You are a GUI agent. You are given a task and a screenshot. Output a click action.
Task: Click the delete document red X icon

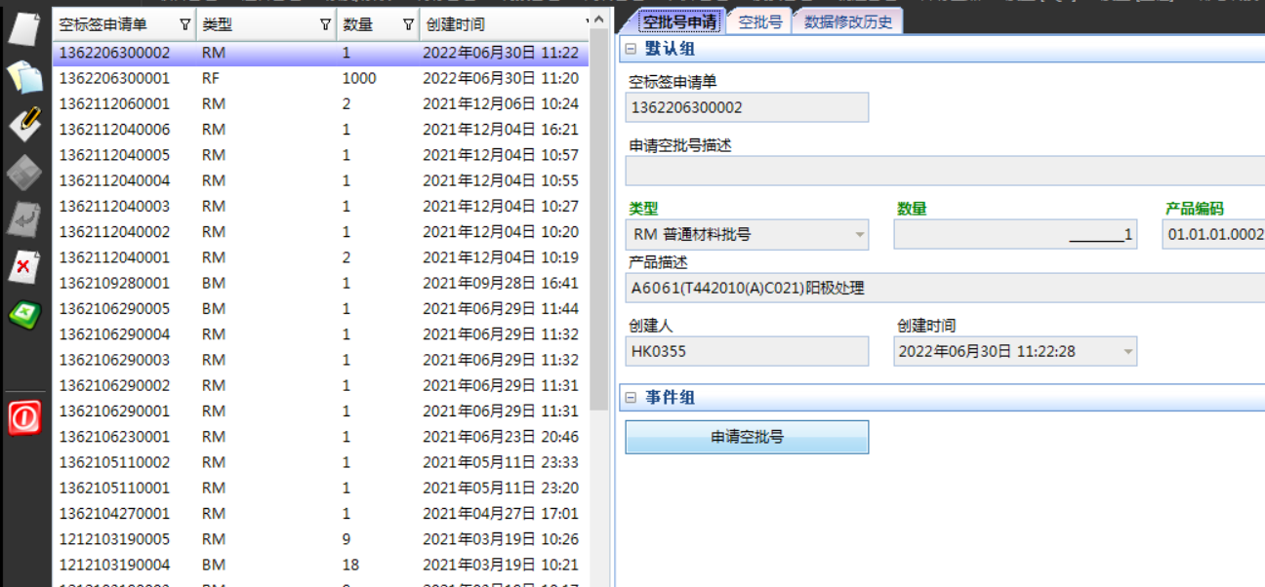(24, 266)
